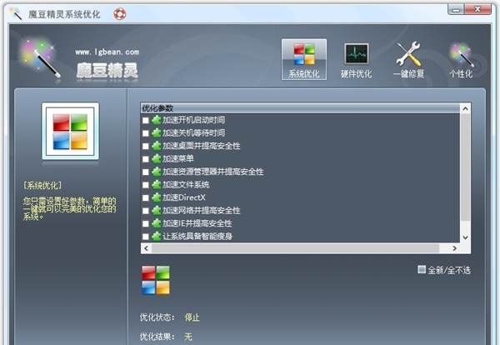500x345 pixels.
Task: Click green puzzle icon beside 让系统具备智能瘦身
Action: [157, 237]
